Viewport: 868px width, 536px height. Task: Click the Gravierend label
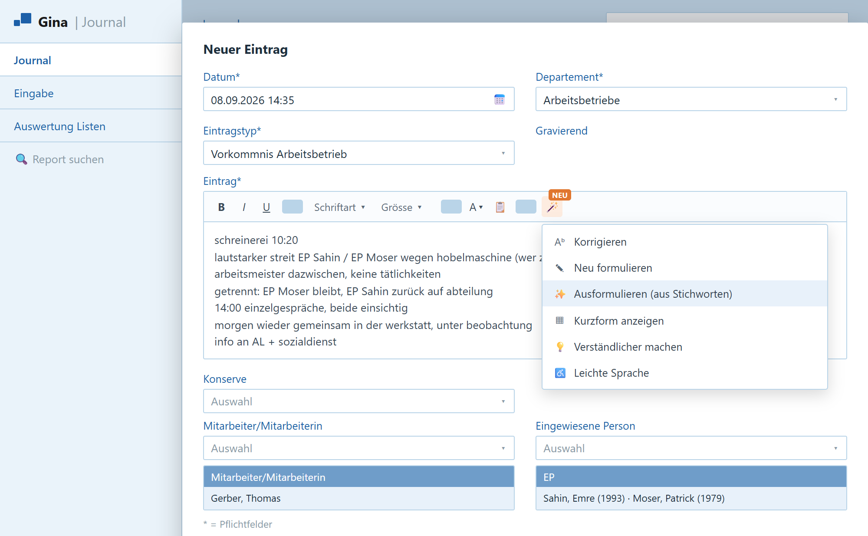click(x=562, y=131)
